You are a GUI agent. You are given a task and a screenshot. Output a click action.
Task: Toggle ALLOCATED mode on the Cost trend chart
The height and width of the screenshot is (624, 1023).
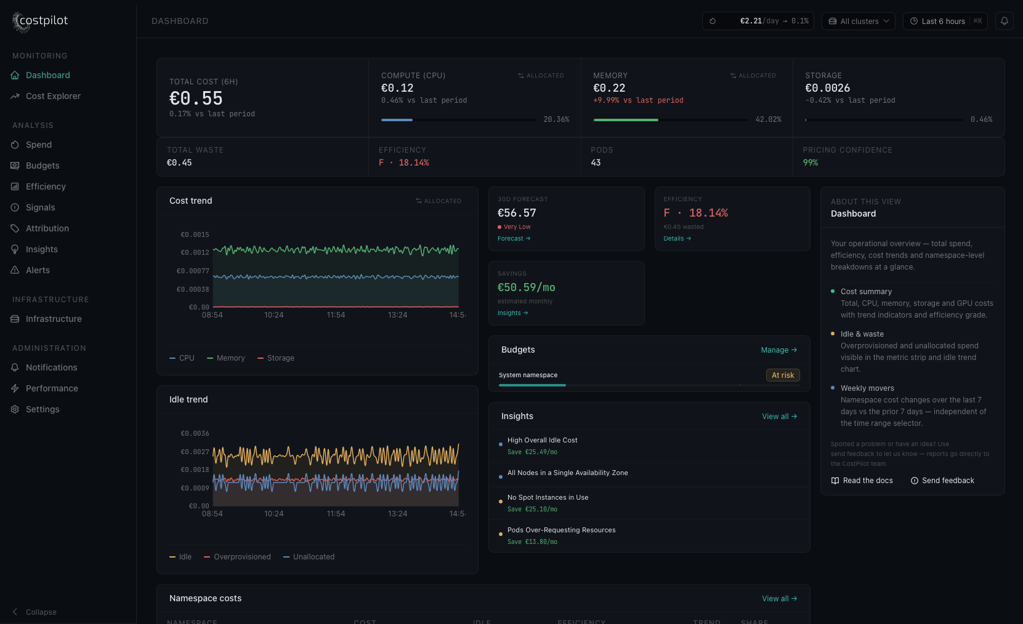click(439, 201)
